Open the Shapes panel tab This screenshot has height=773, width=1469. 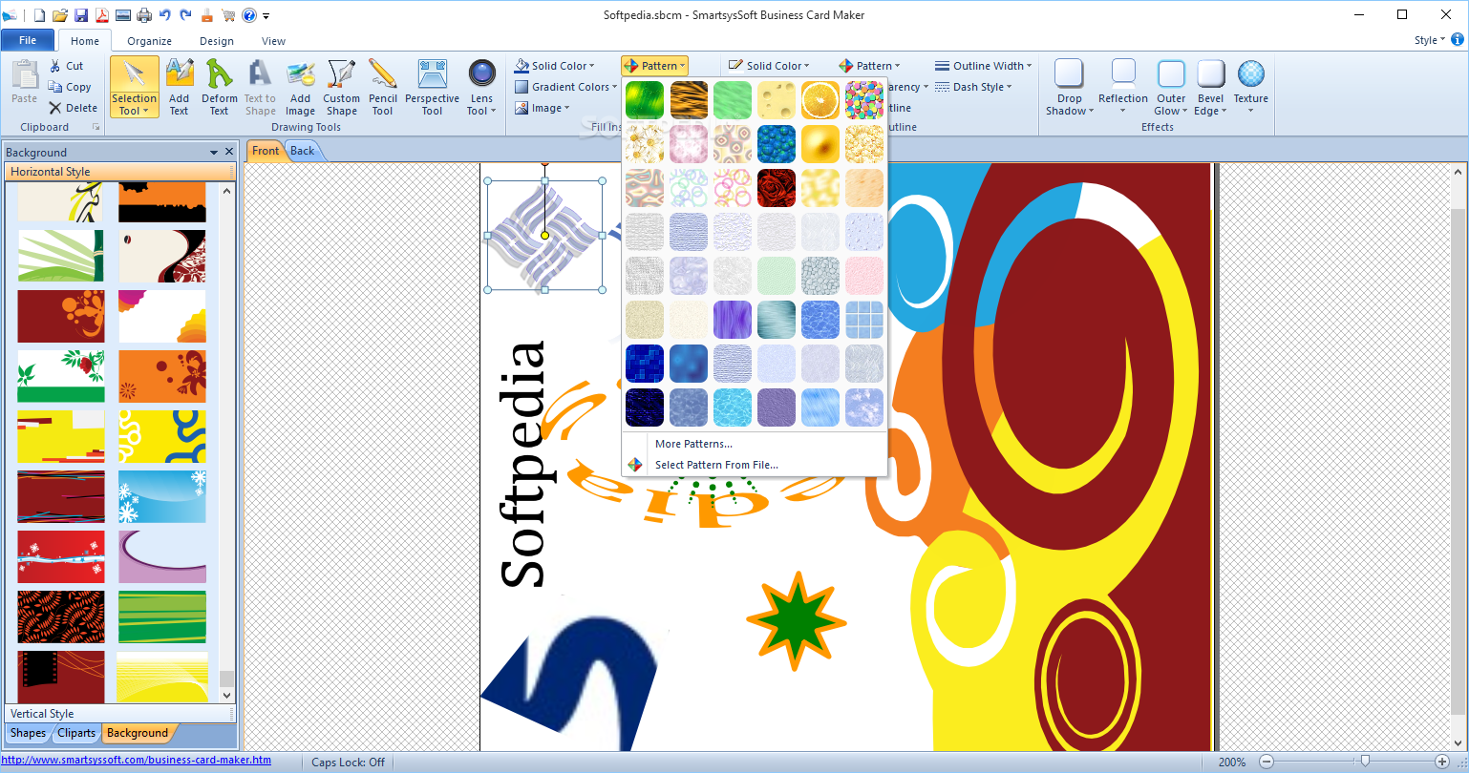click(x=28, y=733)
